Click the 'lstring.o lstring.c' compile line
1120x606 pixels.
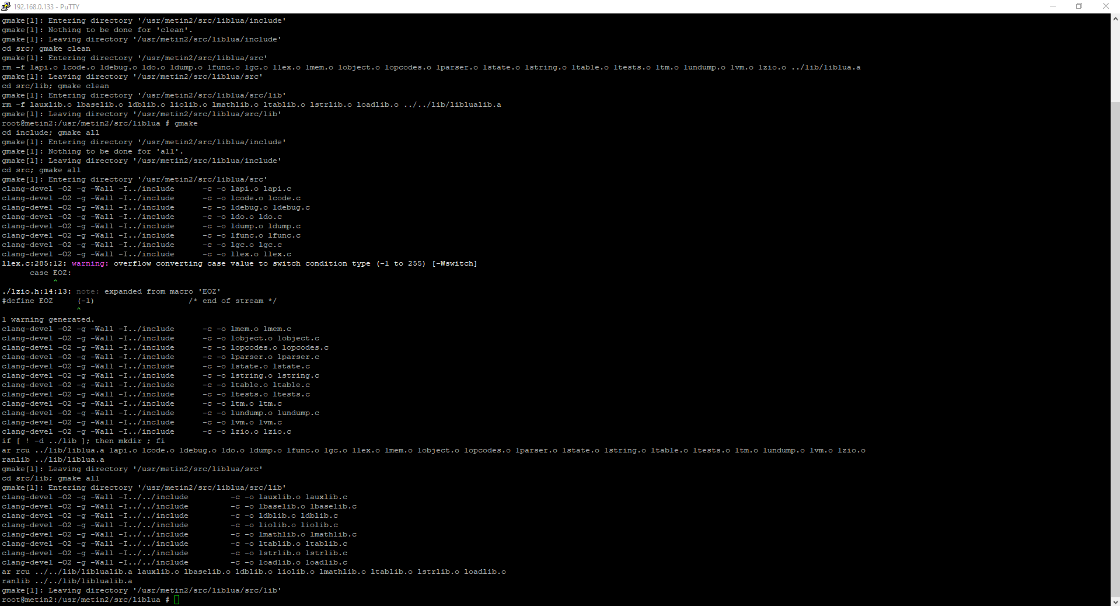click(x=161, y=375)
